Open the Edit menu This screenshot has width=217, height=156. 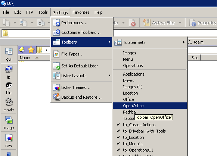18,12
